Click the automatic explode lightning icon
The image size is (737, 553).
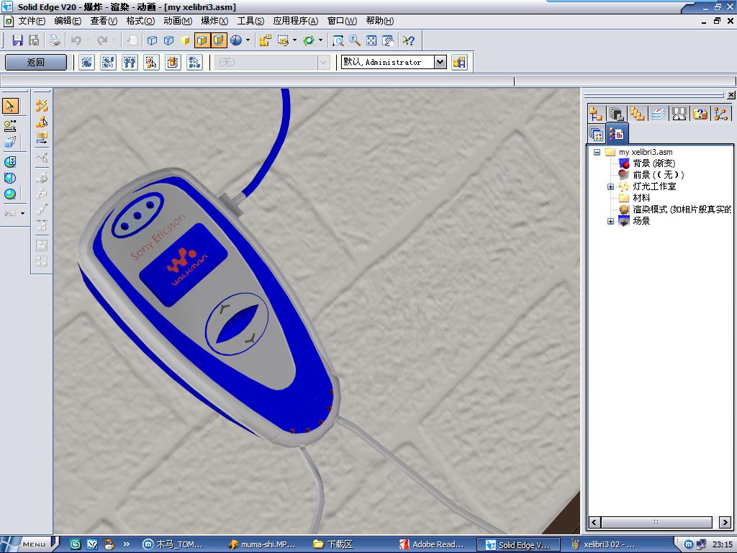[x=42, y=105]
